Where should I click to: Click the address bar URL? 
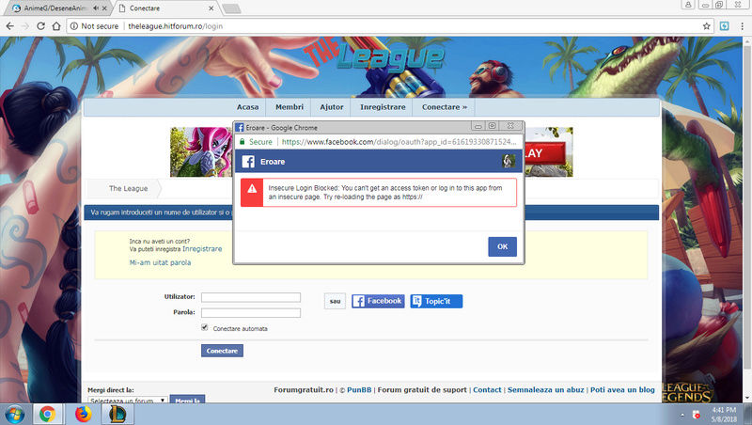pyautogui.click(x=175, y=26)
